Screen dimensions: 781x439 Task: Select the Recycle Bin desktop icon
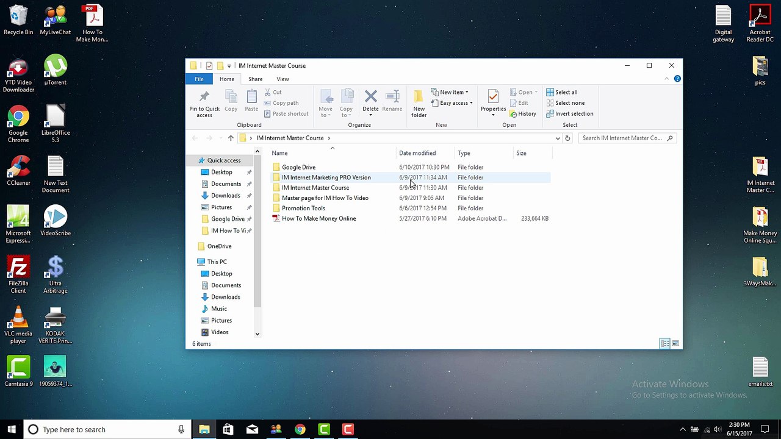click(18, 20)
